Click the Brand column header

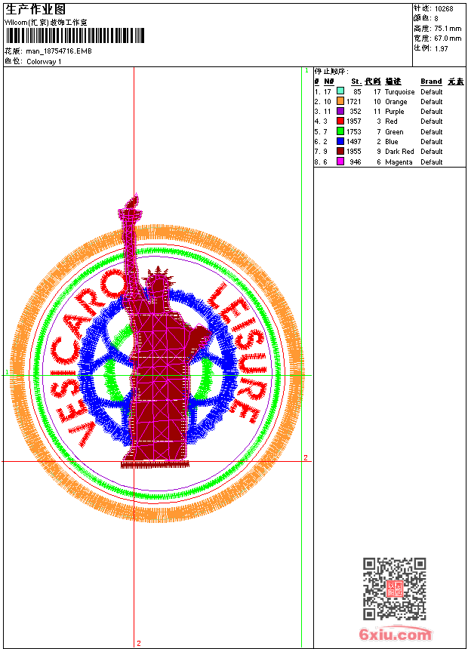(431, 82)
